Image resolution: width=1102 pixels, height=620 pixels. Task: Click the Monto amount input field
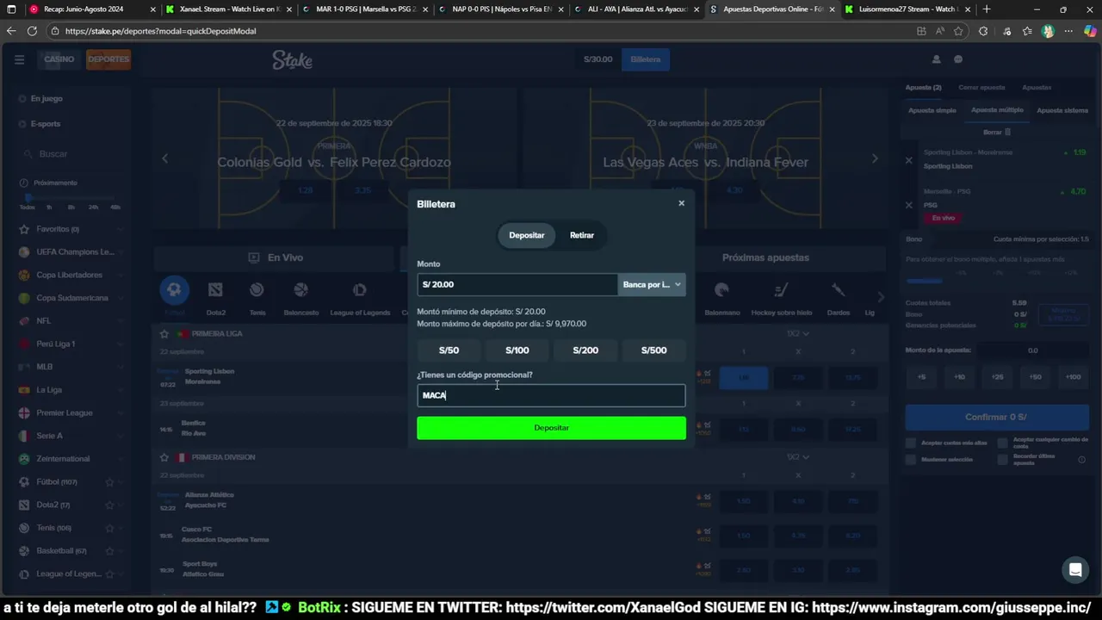[x=517, y=284]
